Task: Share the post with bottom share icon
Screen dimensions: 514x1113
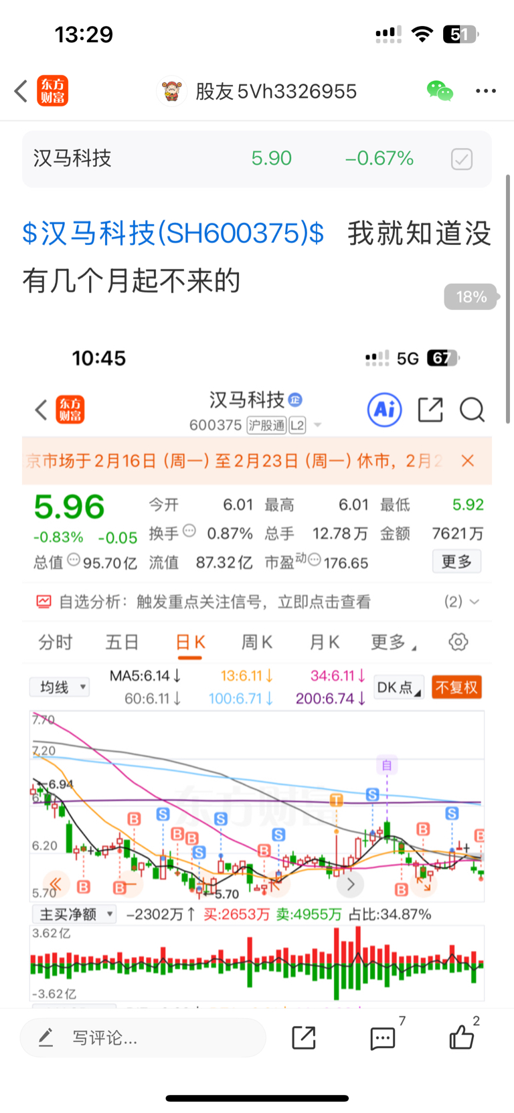Action: click(x=304, y=1037)
